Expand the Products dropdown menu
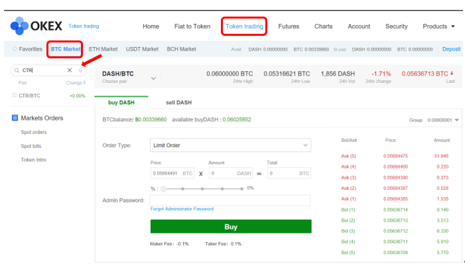This screenshot has height=266, width=465. [x=438, y=27]
